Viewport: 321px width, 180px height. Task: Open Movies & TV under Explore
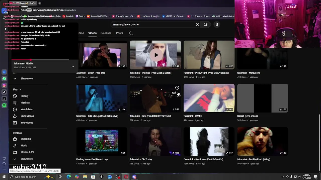[27, 152]
